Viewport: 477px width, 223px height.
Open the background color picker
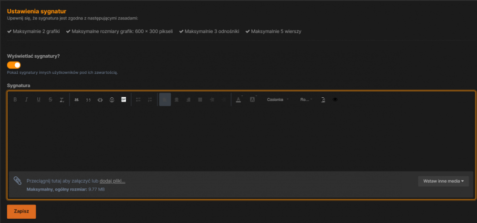252,100
